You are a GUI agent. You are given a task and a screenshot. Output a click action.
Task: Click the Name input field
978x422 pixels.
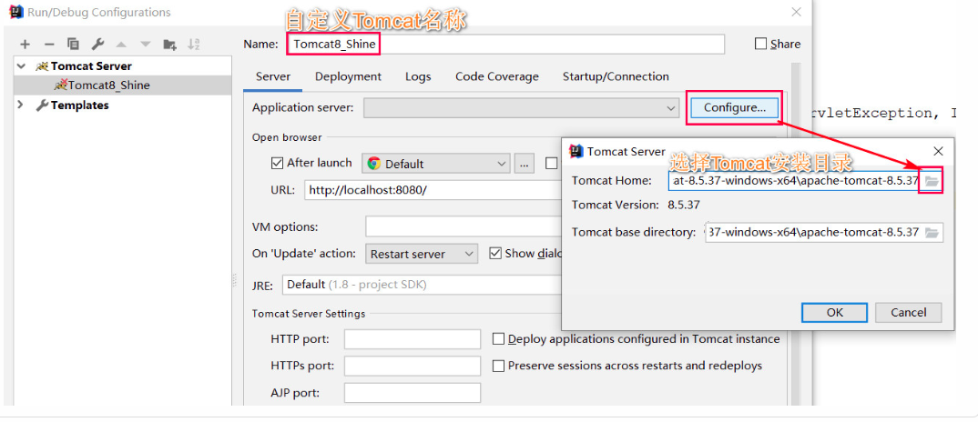pyautogui.click(x=505, y=45)
